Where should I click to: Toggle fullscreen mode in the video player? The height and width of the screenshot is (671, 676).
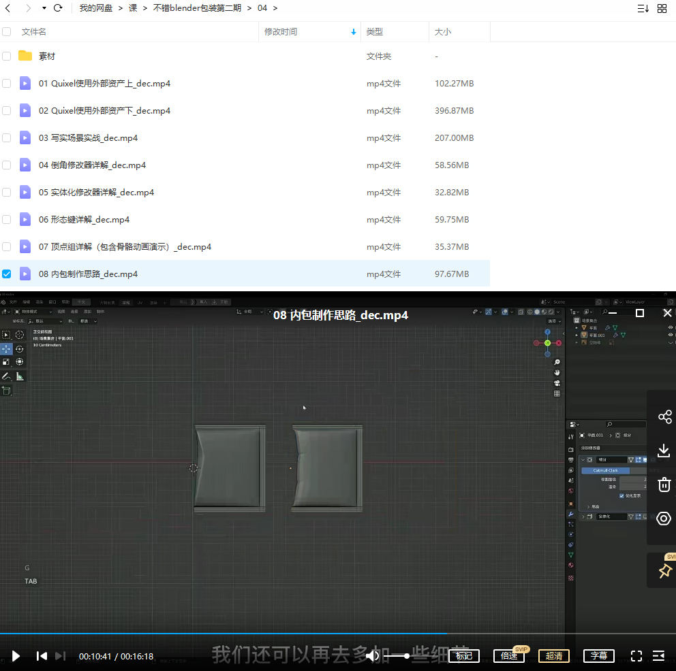pyautogui.click(x=636, y=656)
